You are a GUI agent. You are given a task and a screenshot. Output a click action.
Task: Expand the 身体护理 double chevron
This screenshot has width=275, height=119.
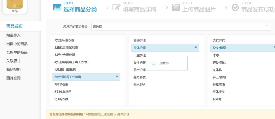click(196, 47)
